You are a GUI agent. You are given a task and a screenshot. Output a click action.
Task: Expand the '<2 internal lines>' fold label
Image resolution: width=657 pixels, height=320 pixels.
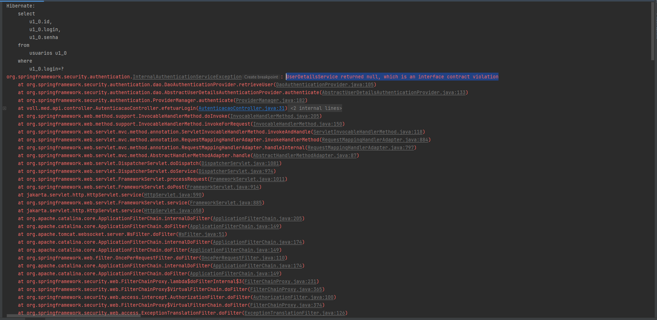316,108
